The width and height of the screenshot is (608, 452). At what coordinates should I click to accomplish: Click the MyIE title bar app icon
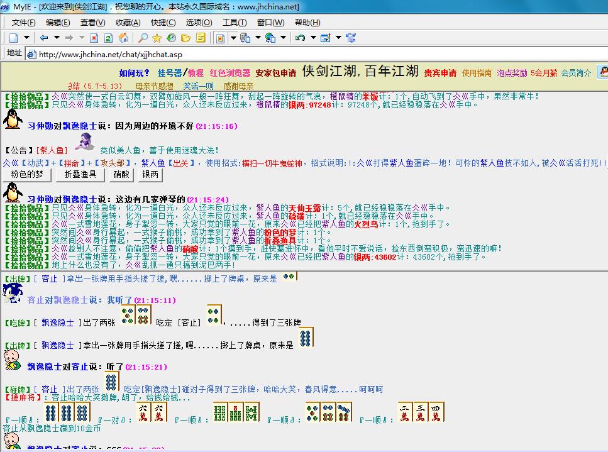(6, 6)
